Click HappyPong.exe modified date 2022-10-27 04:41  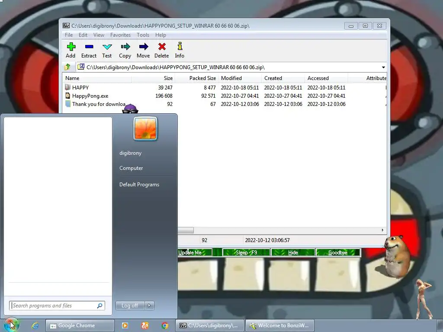(x=240, y=96)
